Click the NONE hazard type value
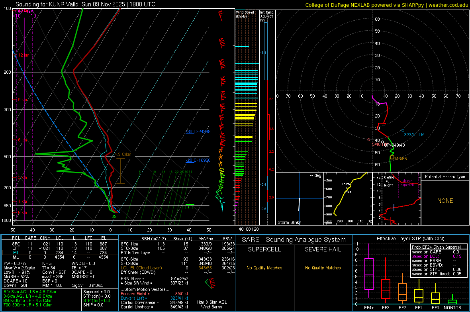Screen dimensions: 470x312 point(445,201)
